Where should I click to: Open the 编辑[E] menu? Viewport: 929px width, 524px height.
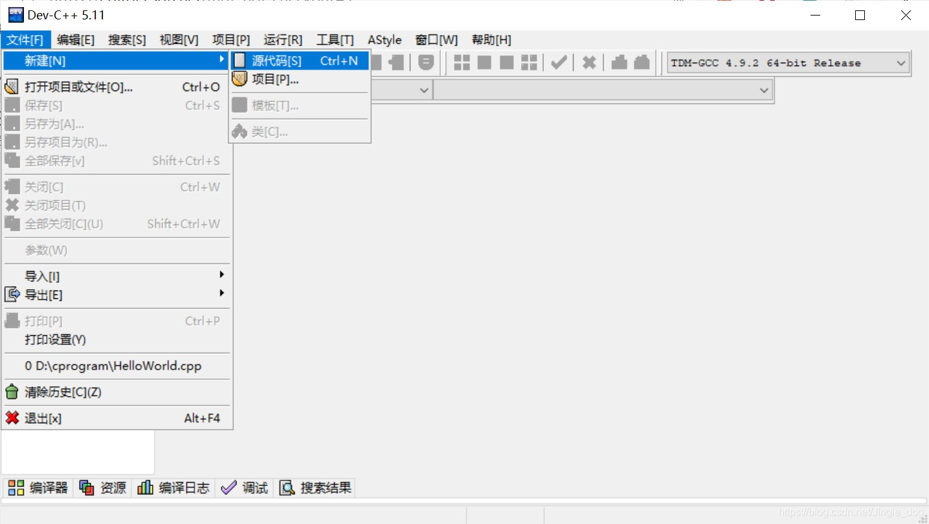tap(76, 40)
